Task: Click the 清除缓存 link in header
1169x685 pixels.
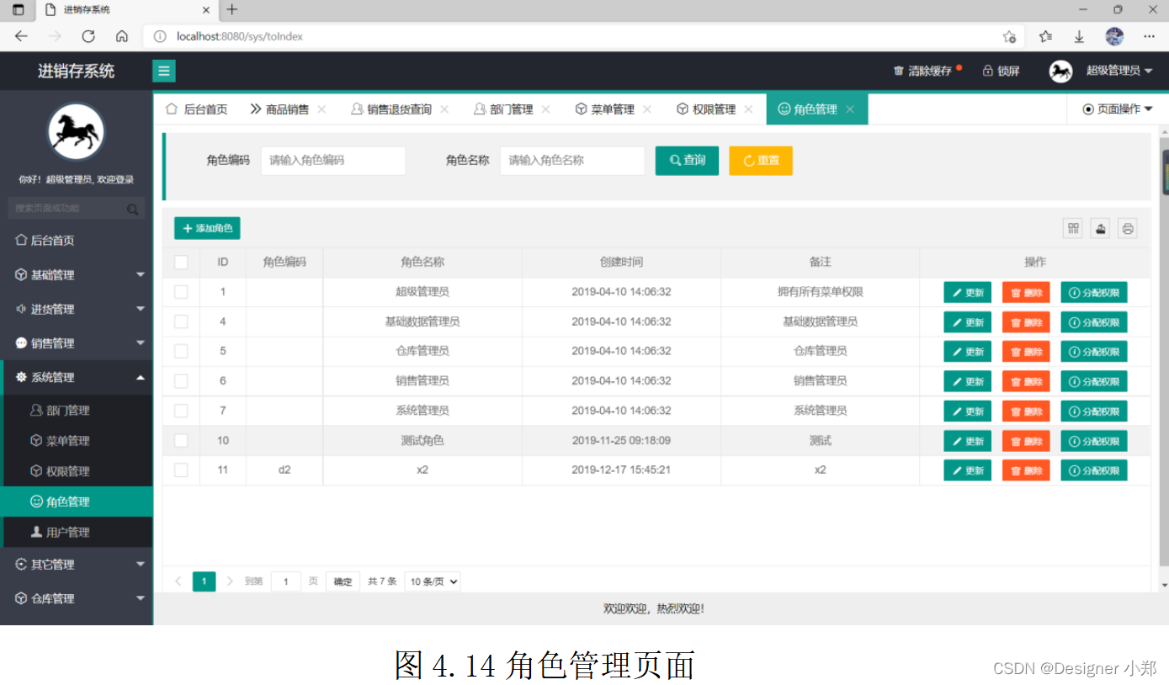Action: click(923, 72)
